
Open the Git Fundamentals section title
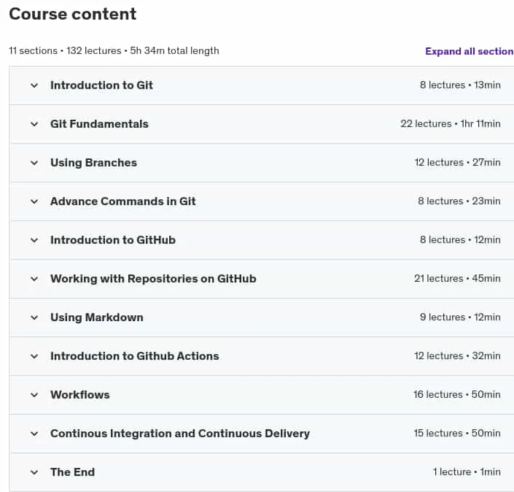(x=99, y=124)
